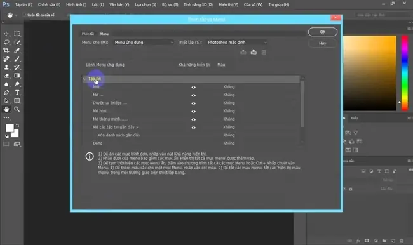413x245 pixels.
Task: Click the layer style fx icon
Action: pyautogui.click(x=358, y=241)
